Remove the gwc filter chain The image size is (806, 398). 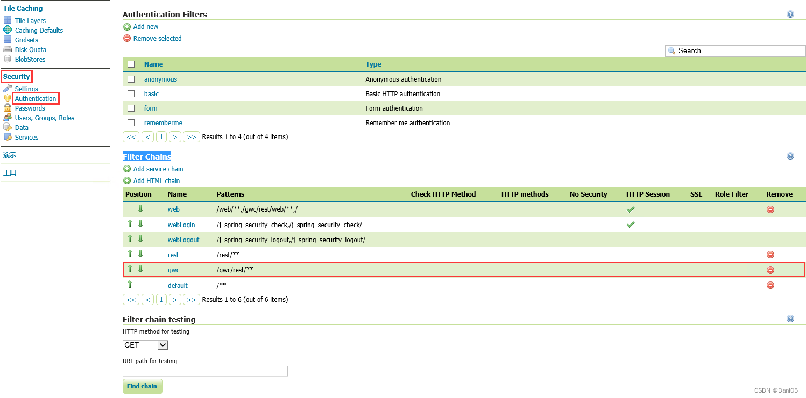click(770, 270)
